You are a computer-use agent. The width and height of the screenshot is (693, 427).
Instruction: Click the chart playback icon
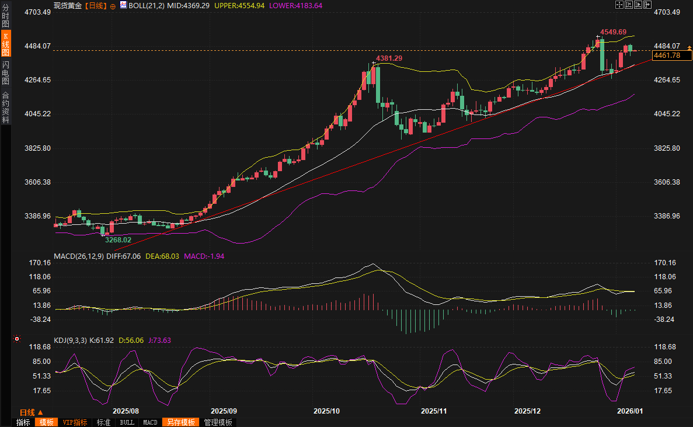(x=638, y=5)
